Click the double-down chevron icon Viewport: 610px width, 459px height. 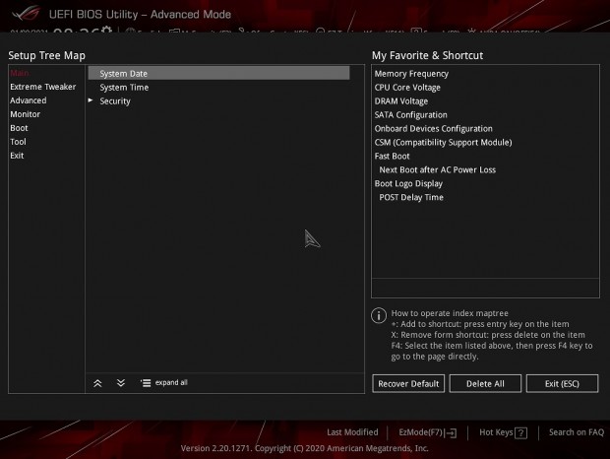point(121,383)
